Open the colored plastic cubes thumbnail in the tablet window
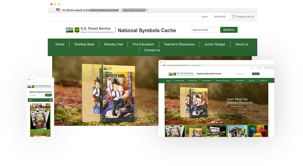The width and height of the screenshot is (303, 166). [258, 131]
